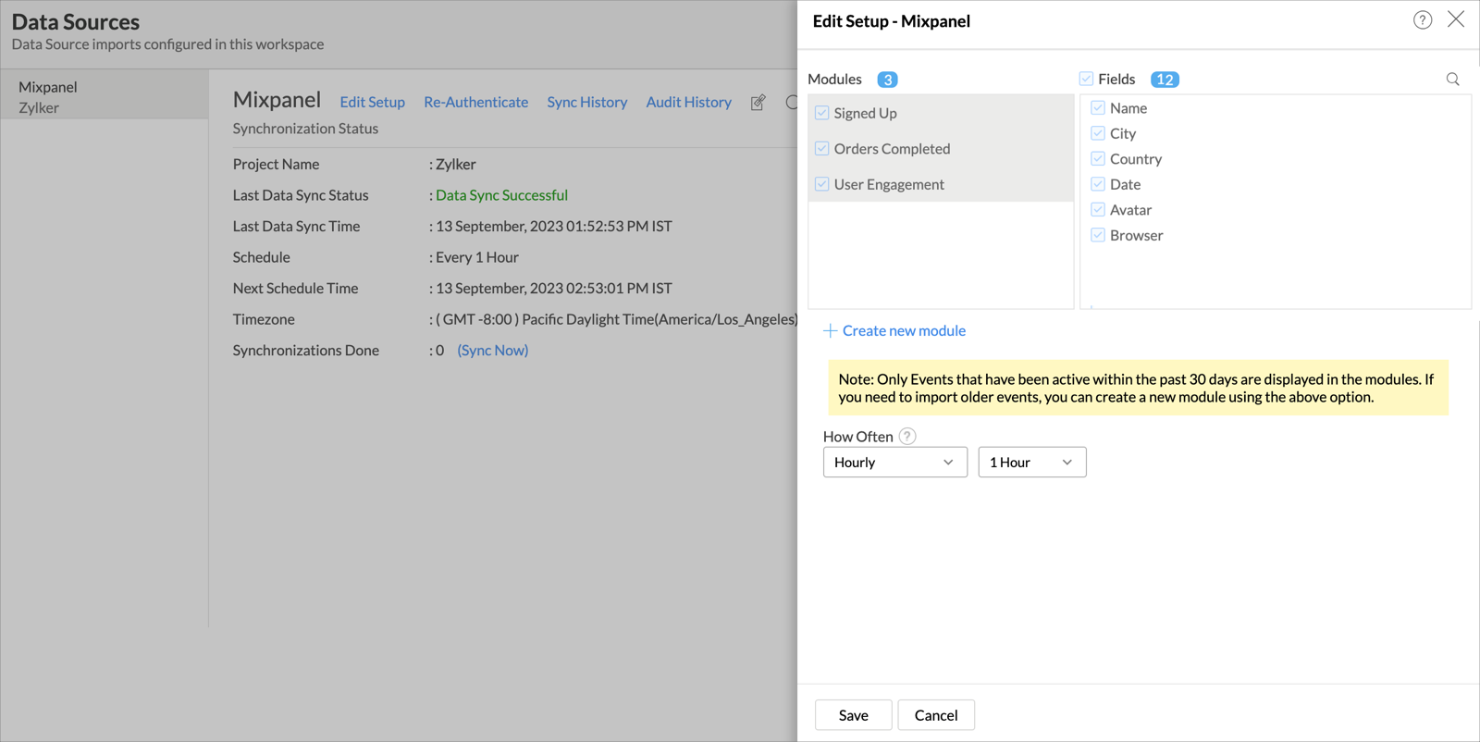This screenshot has height=742, width=1480.
Task: Search fields using magnifier icon
Action: point(1453,80)
